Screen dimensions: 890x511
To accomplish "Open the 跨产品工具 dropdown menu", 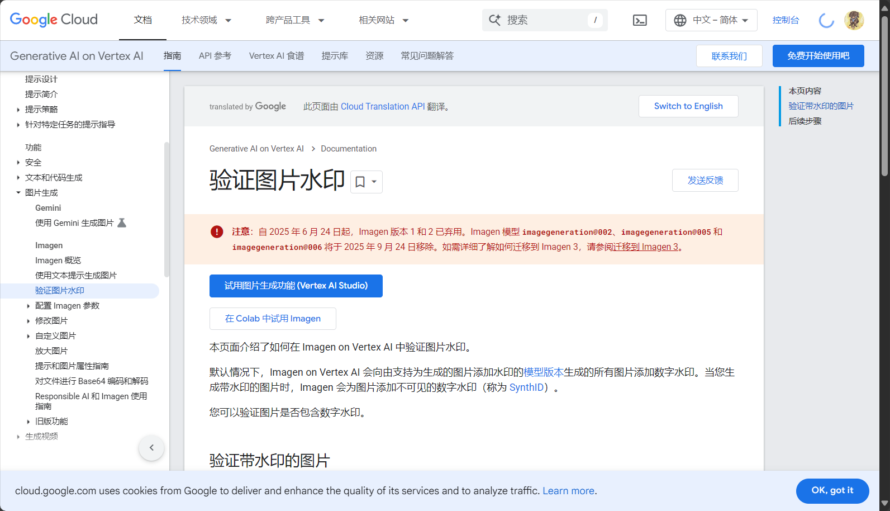I will [295, 20].
